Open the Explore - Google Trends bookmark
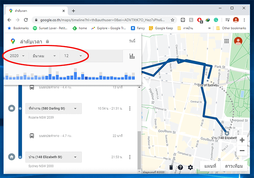254x178 pixels. click(108, 28)
